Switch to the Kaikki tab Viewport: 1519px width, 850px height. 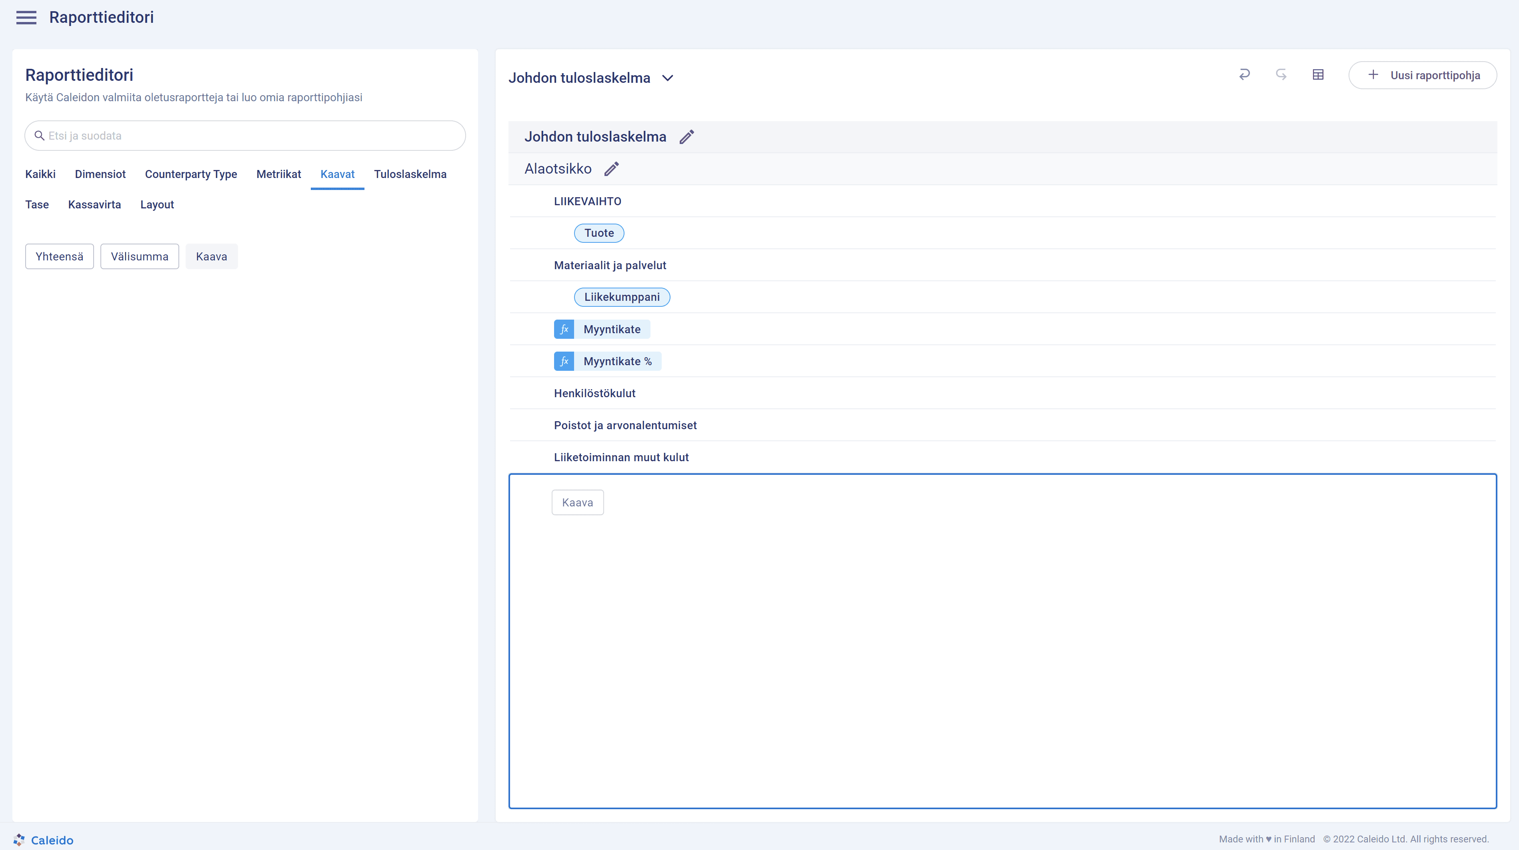click(x=40, y=174)
